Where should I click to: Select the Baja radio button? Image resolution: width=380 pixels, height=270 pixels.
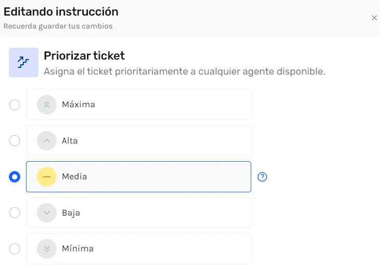point(15,212)
